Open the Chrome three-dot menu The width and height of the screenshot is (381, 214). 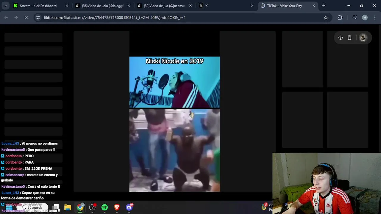point(374,18)
